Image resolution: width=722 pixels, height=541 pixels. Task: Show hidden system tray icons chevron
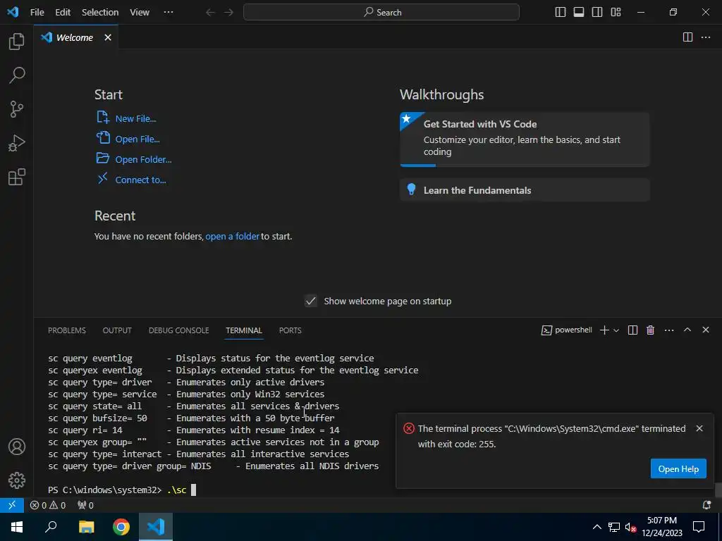point(596,527)
